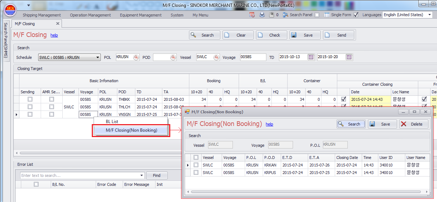Enable the Search Panel checkbox
The height and width of the screenshot is (202, 437).
click(317, 15)
